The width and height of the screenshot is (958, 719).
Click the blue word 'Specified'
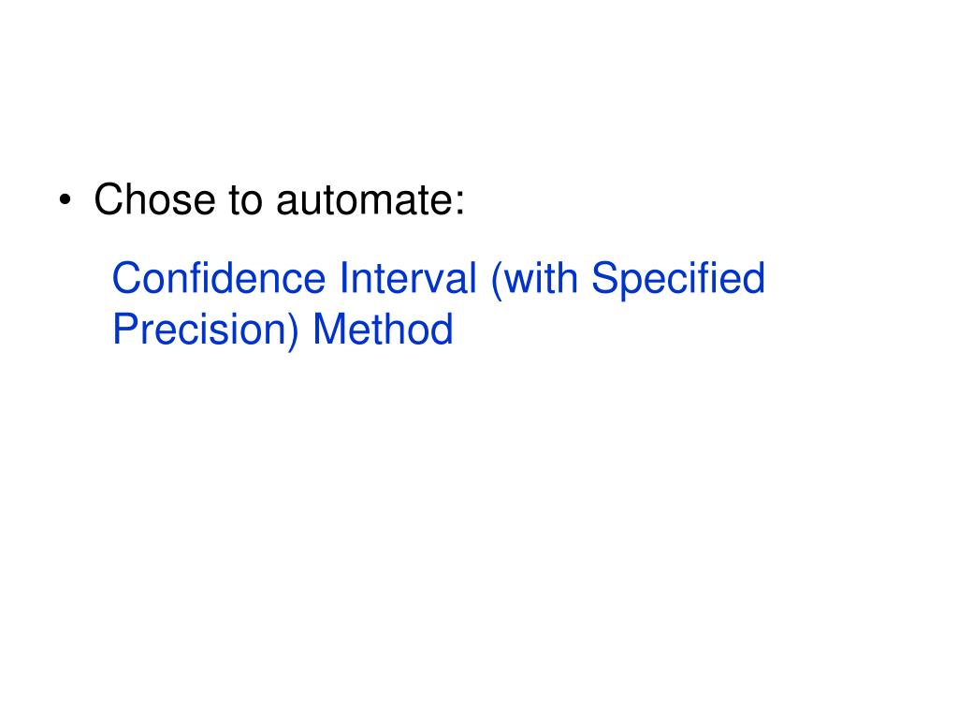pos(678,280)
